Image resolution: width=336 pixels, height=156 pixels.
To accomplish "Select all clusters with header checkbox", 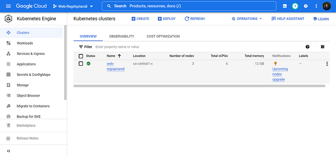I will pyautogui.click(x=81, y=56).
